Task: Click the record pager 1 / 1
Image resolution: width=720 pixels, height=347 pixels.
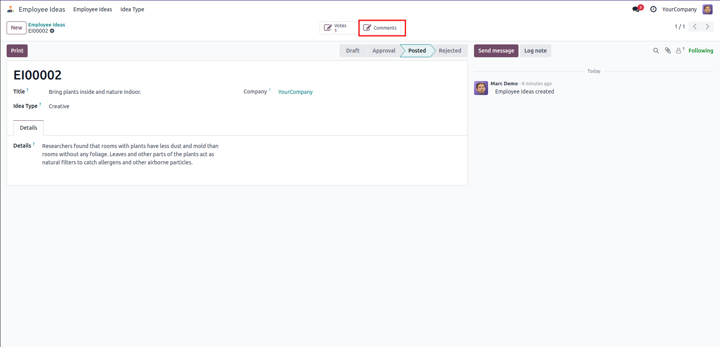Action: coord(679,26)
